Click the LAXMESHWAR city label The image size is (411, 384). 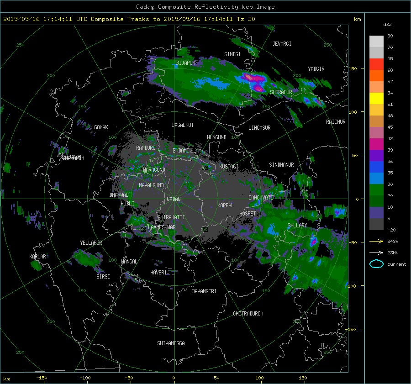162,227
